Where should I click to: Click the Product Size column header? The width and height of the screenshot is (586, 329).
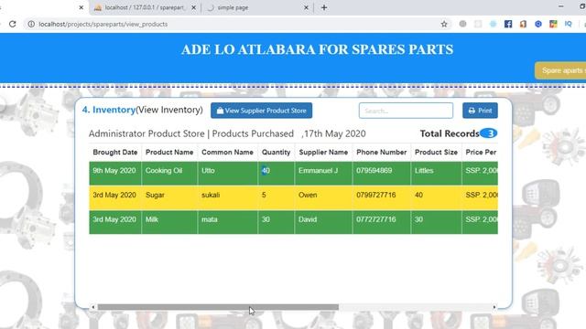coord(436,153)
